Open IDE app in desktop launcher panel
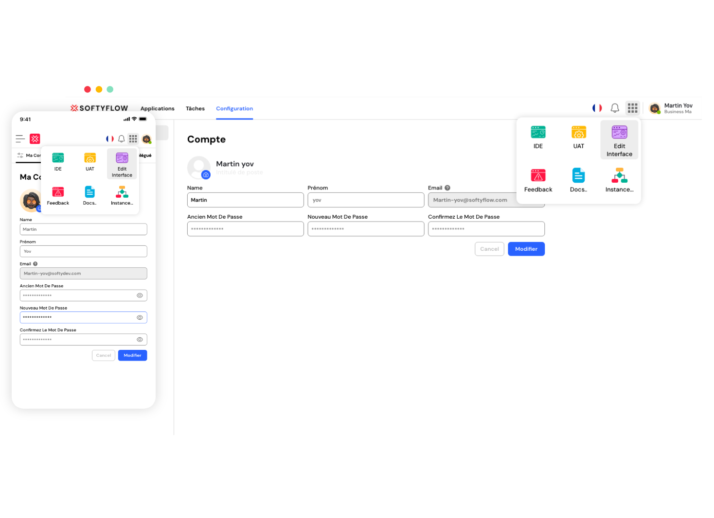 pyautogui.click(x=538, y=137)
